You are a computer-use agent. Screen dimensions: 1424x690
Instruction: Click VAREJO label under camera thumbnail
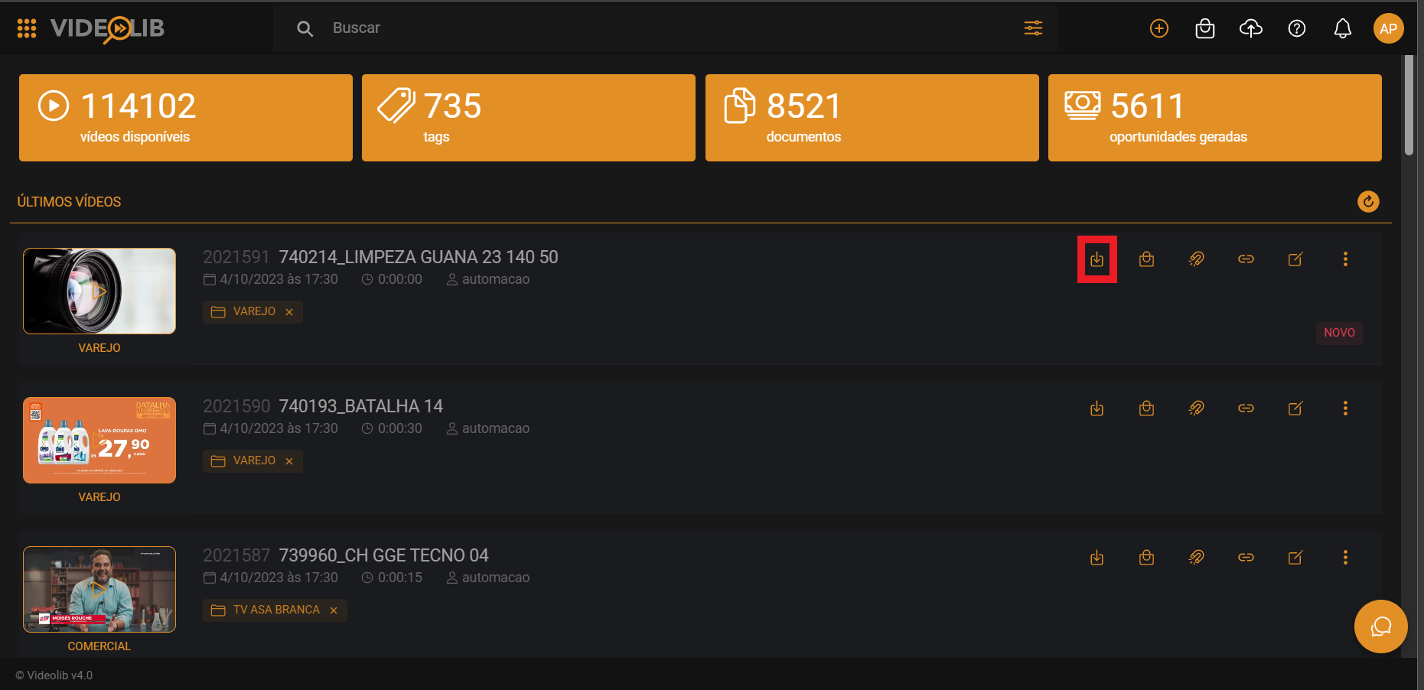coord(99,348)
